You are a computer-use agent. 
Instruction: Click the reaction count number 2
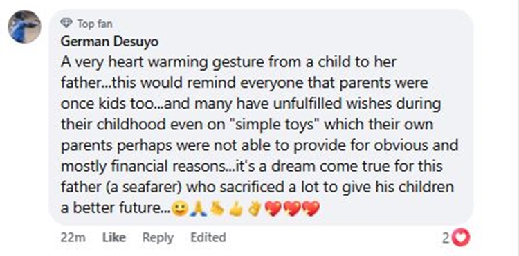[x=446, y=238]
